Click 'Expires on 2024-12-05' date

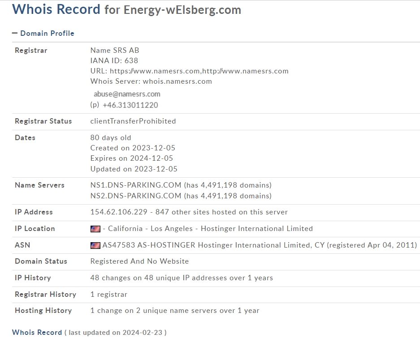click(132, 158)
